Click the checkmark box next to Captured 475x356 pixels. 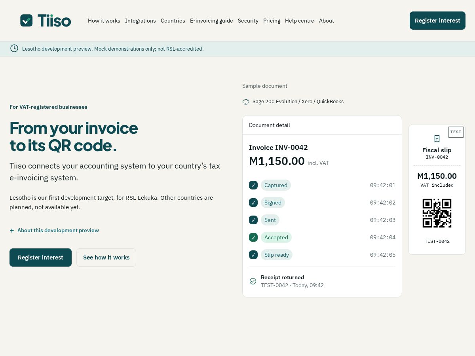click(x=253, y=185)
